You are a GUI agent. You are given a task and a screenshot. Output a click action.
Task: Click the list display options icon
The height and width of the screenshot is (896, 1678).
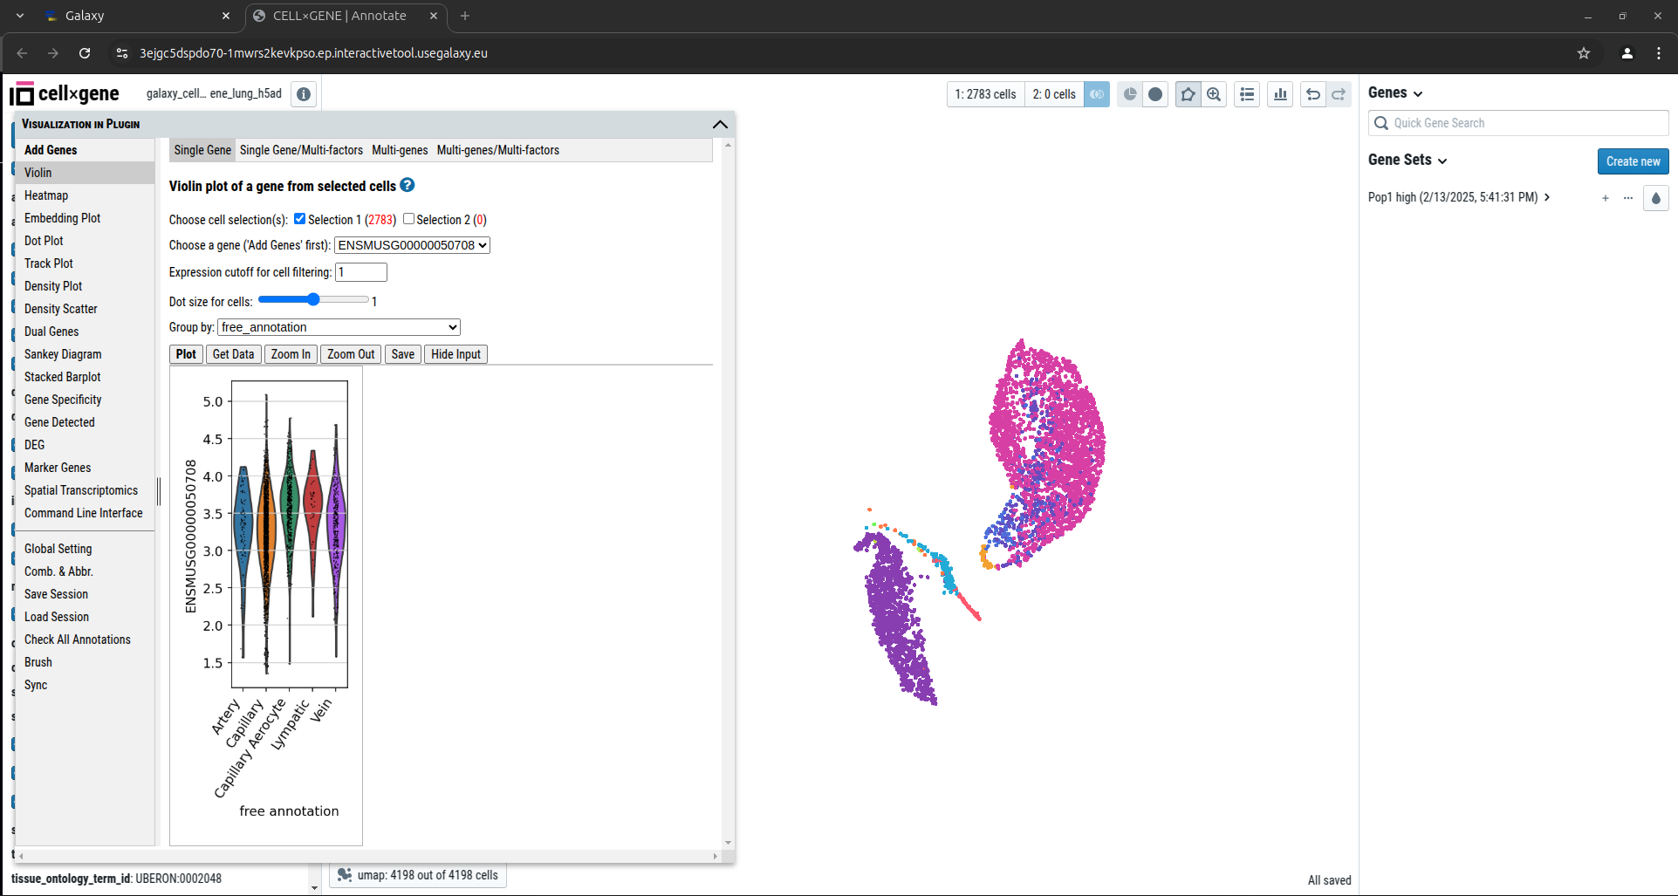point(1247,94)
